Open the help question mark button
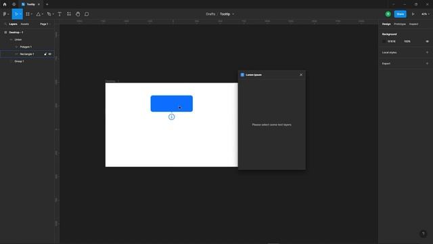 (423, 234)
